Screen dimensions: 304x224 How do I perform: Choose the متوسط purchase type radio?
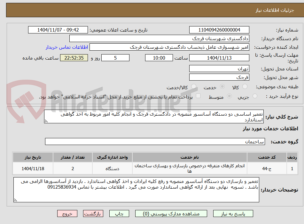[229, 96]
